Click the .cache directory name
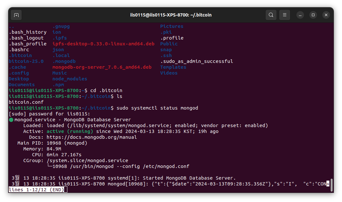This screenshot has height=202, width=342. coord(17,67)
